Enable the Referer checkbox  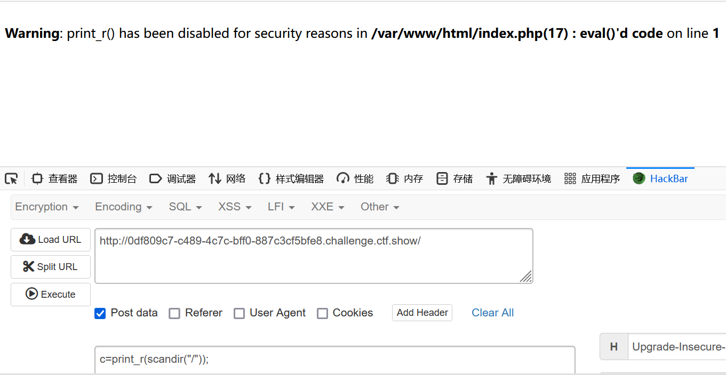coord(174,313)
